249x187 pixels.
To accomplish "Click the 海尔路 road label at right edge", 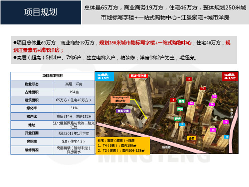I will 232,113.
